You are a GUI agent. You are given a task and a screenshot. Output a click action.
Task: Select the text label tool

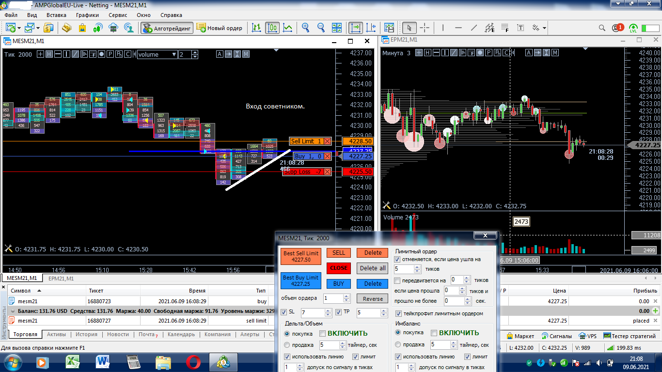[521, 28]
